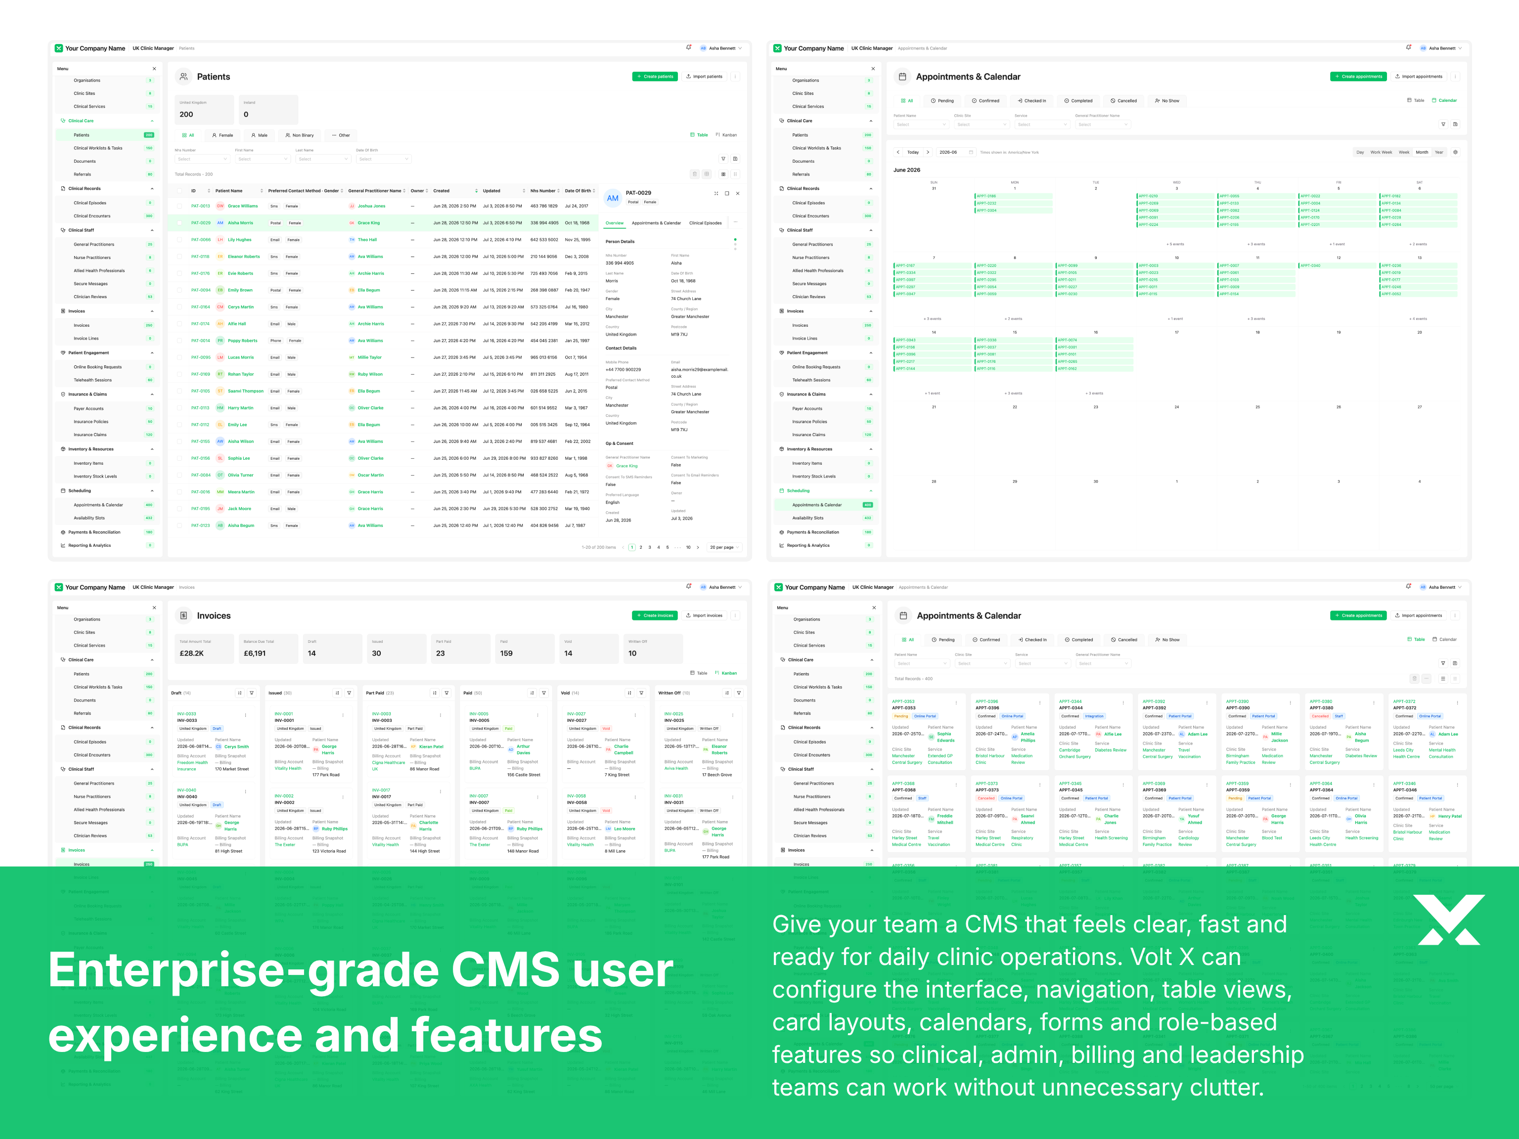Screen dimensions: 1519x1139
Task: Click the Today button in calendar
Action: (x=913, y=152)
